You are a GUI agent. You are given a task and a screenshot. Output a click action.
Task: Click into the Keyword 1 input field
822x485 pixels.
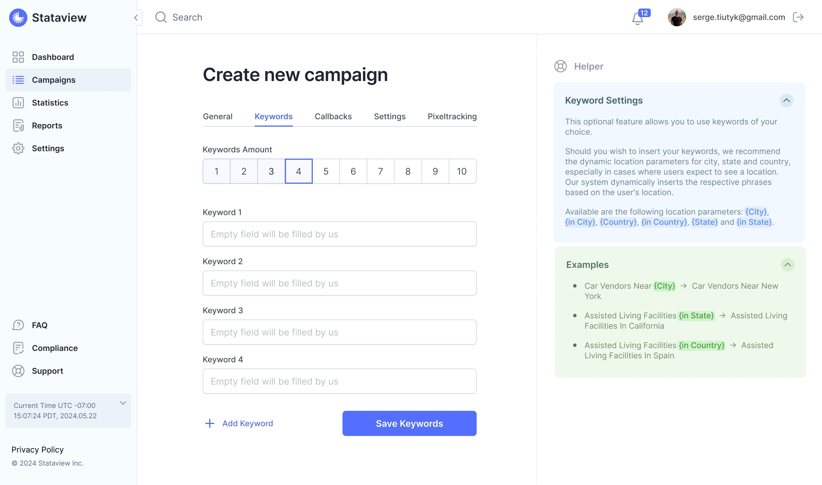[339, 234]
